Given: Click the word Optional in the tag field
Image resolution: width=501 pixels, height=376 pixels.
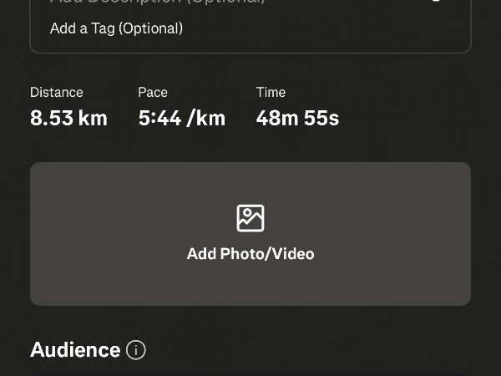Looking at the screenshot, I should pos(150,28).
